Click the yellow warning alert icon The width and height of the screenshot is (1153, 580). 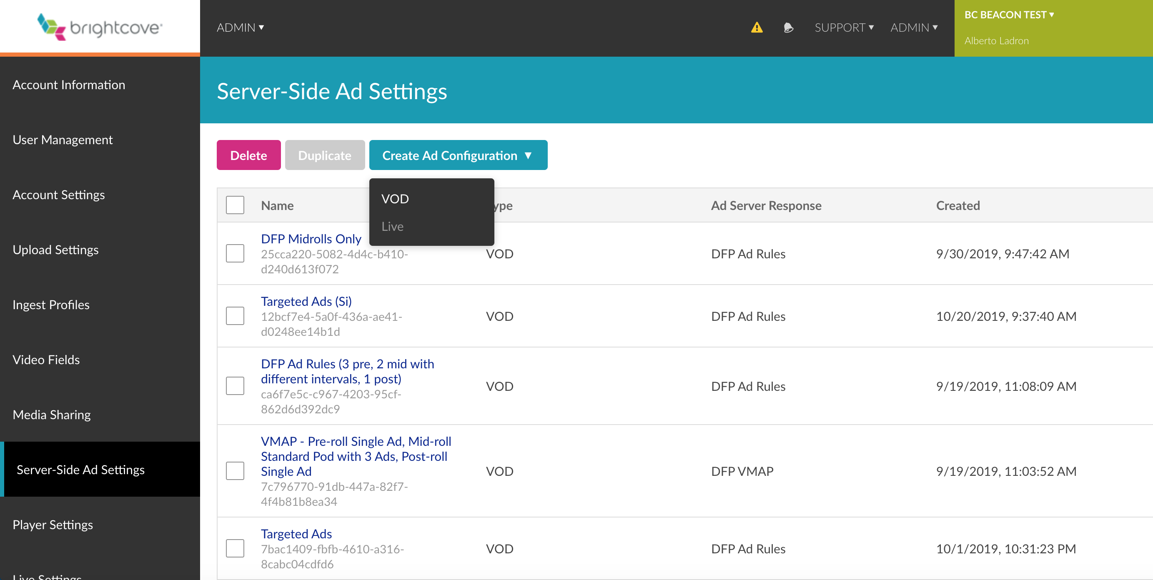[x=757, y=28]
